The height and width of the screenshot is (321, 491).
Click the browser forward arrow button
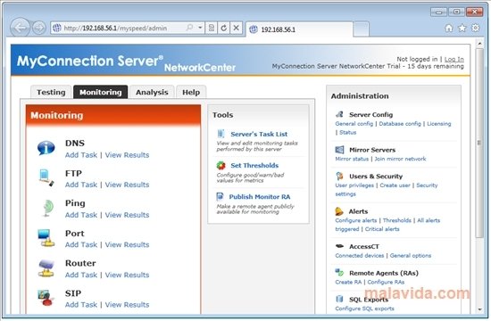point(39,29)
